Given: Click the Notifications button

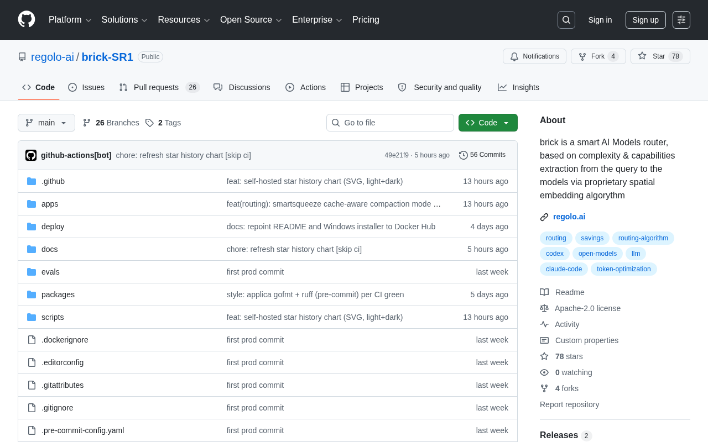Looking at the screenshot, I should point(534,56).
